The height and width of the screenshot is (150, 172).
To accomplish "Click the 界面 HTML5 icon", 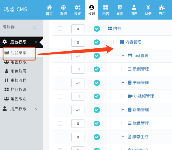I will 120,7.
